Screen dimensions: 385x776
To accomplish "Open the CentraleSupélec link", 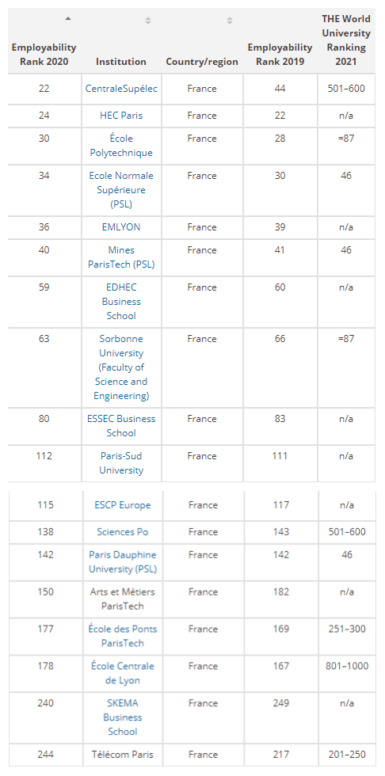I will 121,89.
